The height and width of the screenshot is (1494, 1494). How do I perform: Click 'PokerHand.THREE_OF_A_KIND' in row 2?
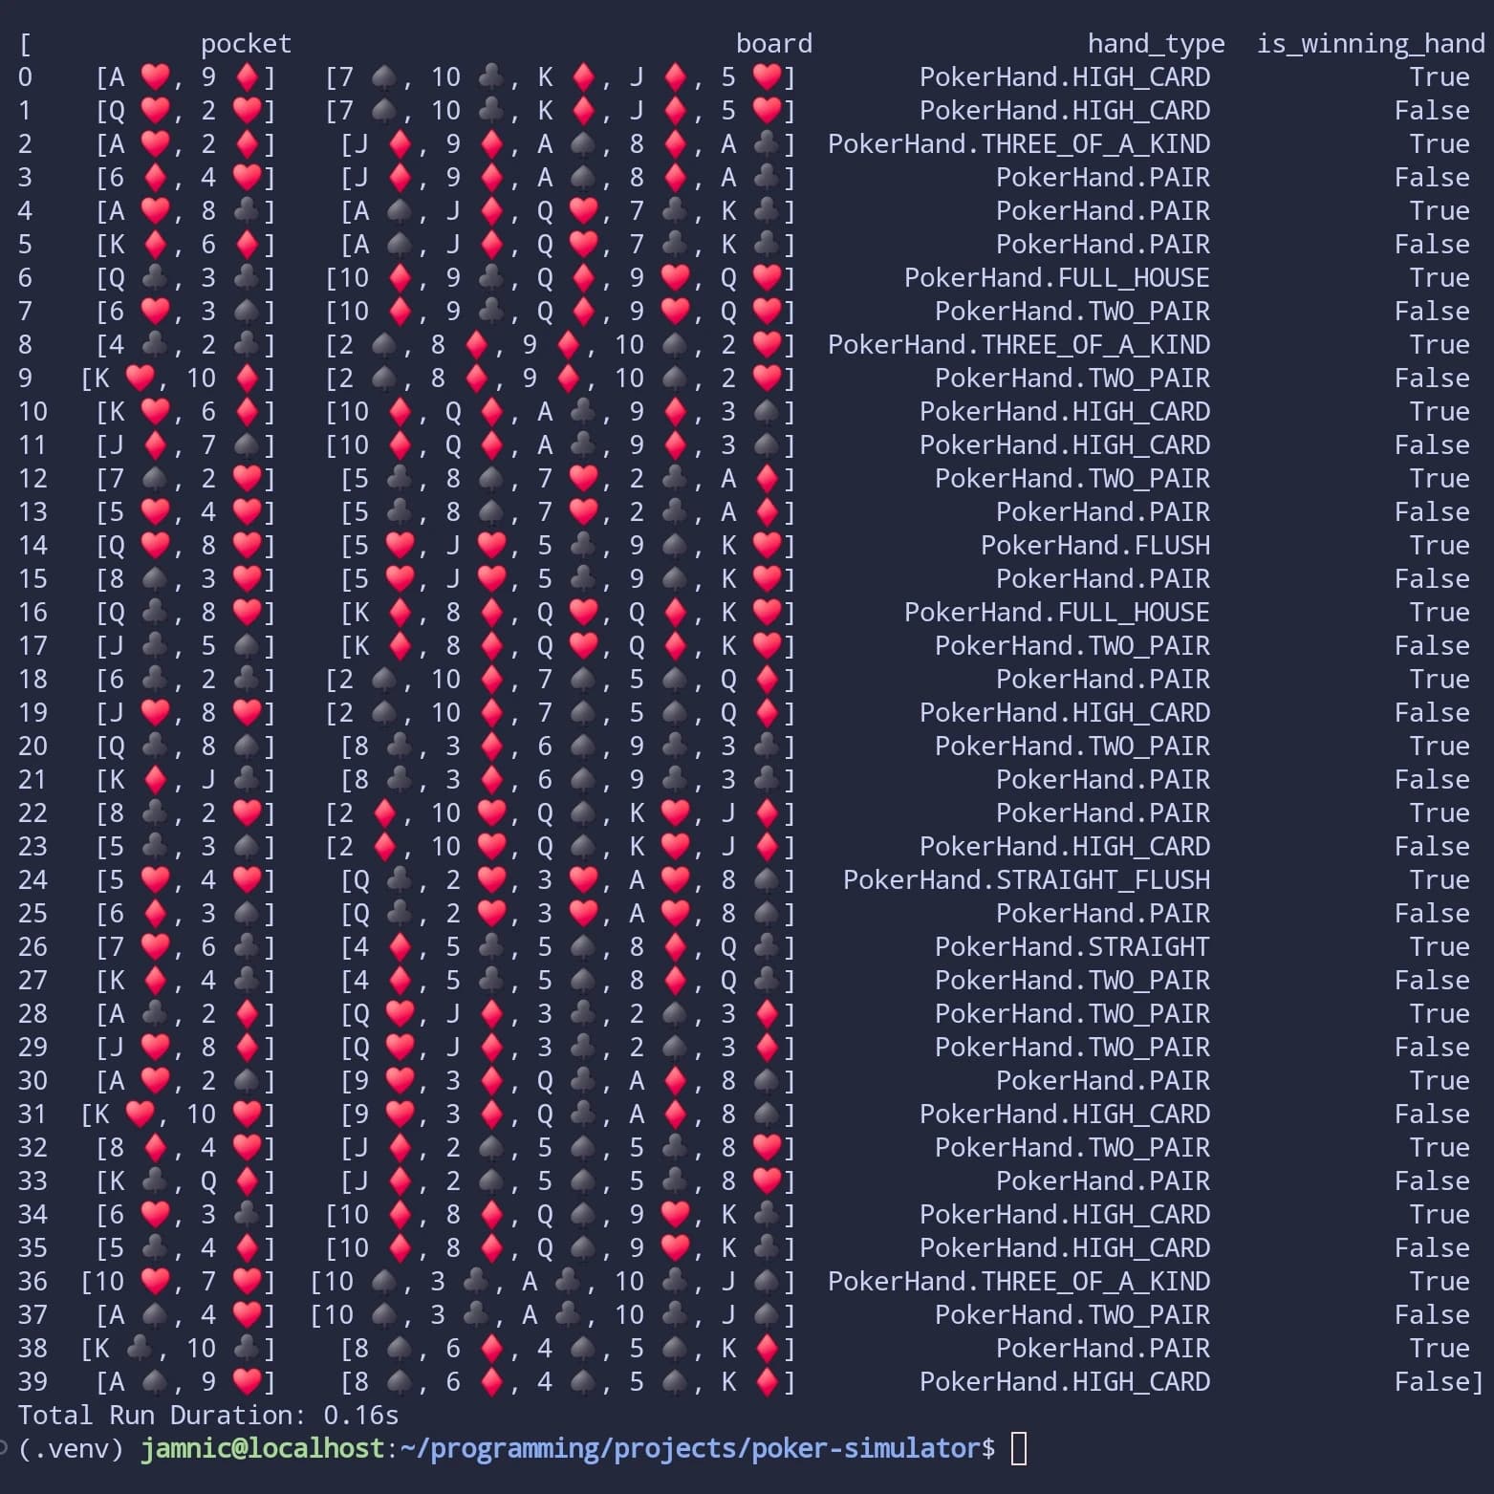tap(1019, 144)
